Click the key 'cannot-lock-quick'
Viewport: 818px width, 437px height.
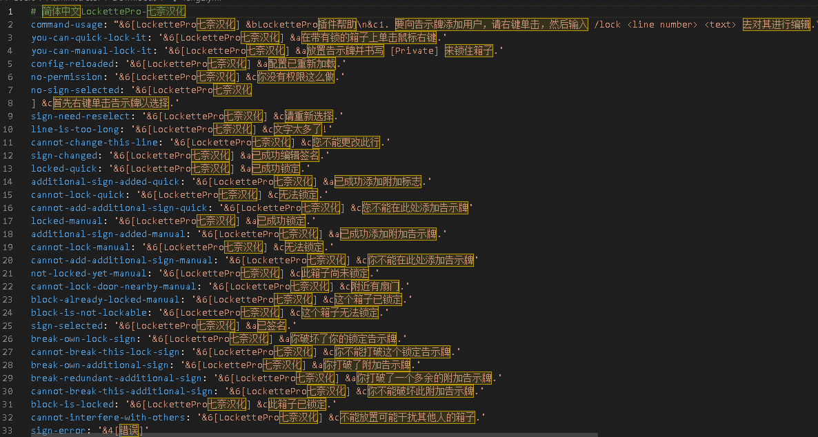pyautogui.click(x=78, y=194)
